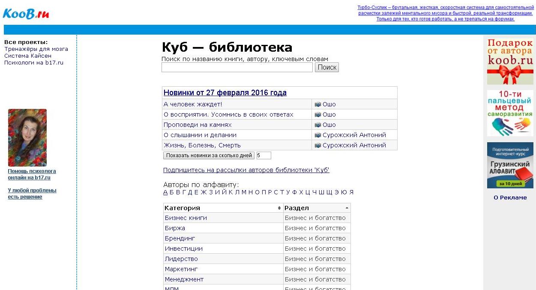Open category Инвестиции

click(184, 249)
